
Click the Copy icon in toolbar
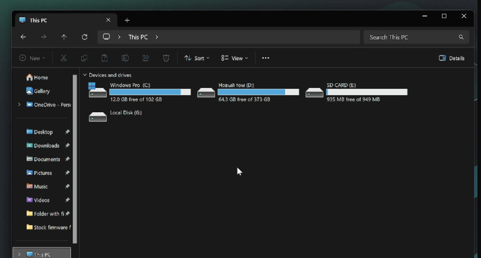[x=84, y=58]
